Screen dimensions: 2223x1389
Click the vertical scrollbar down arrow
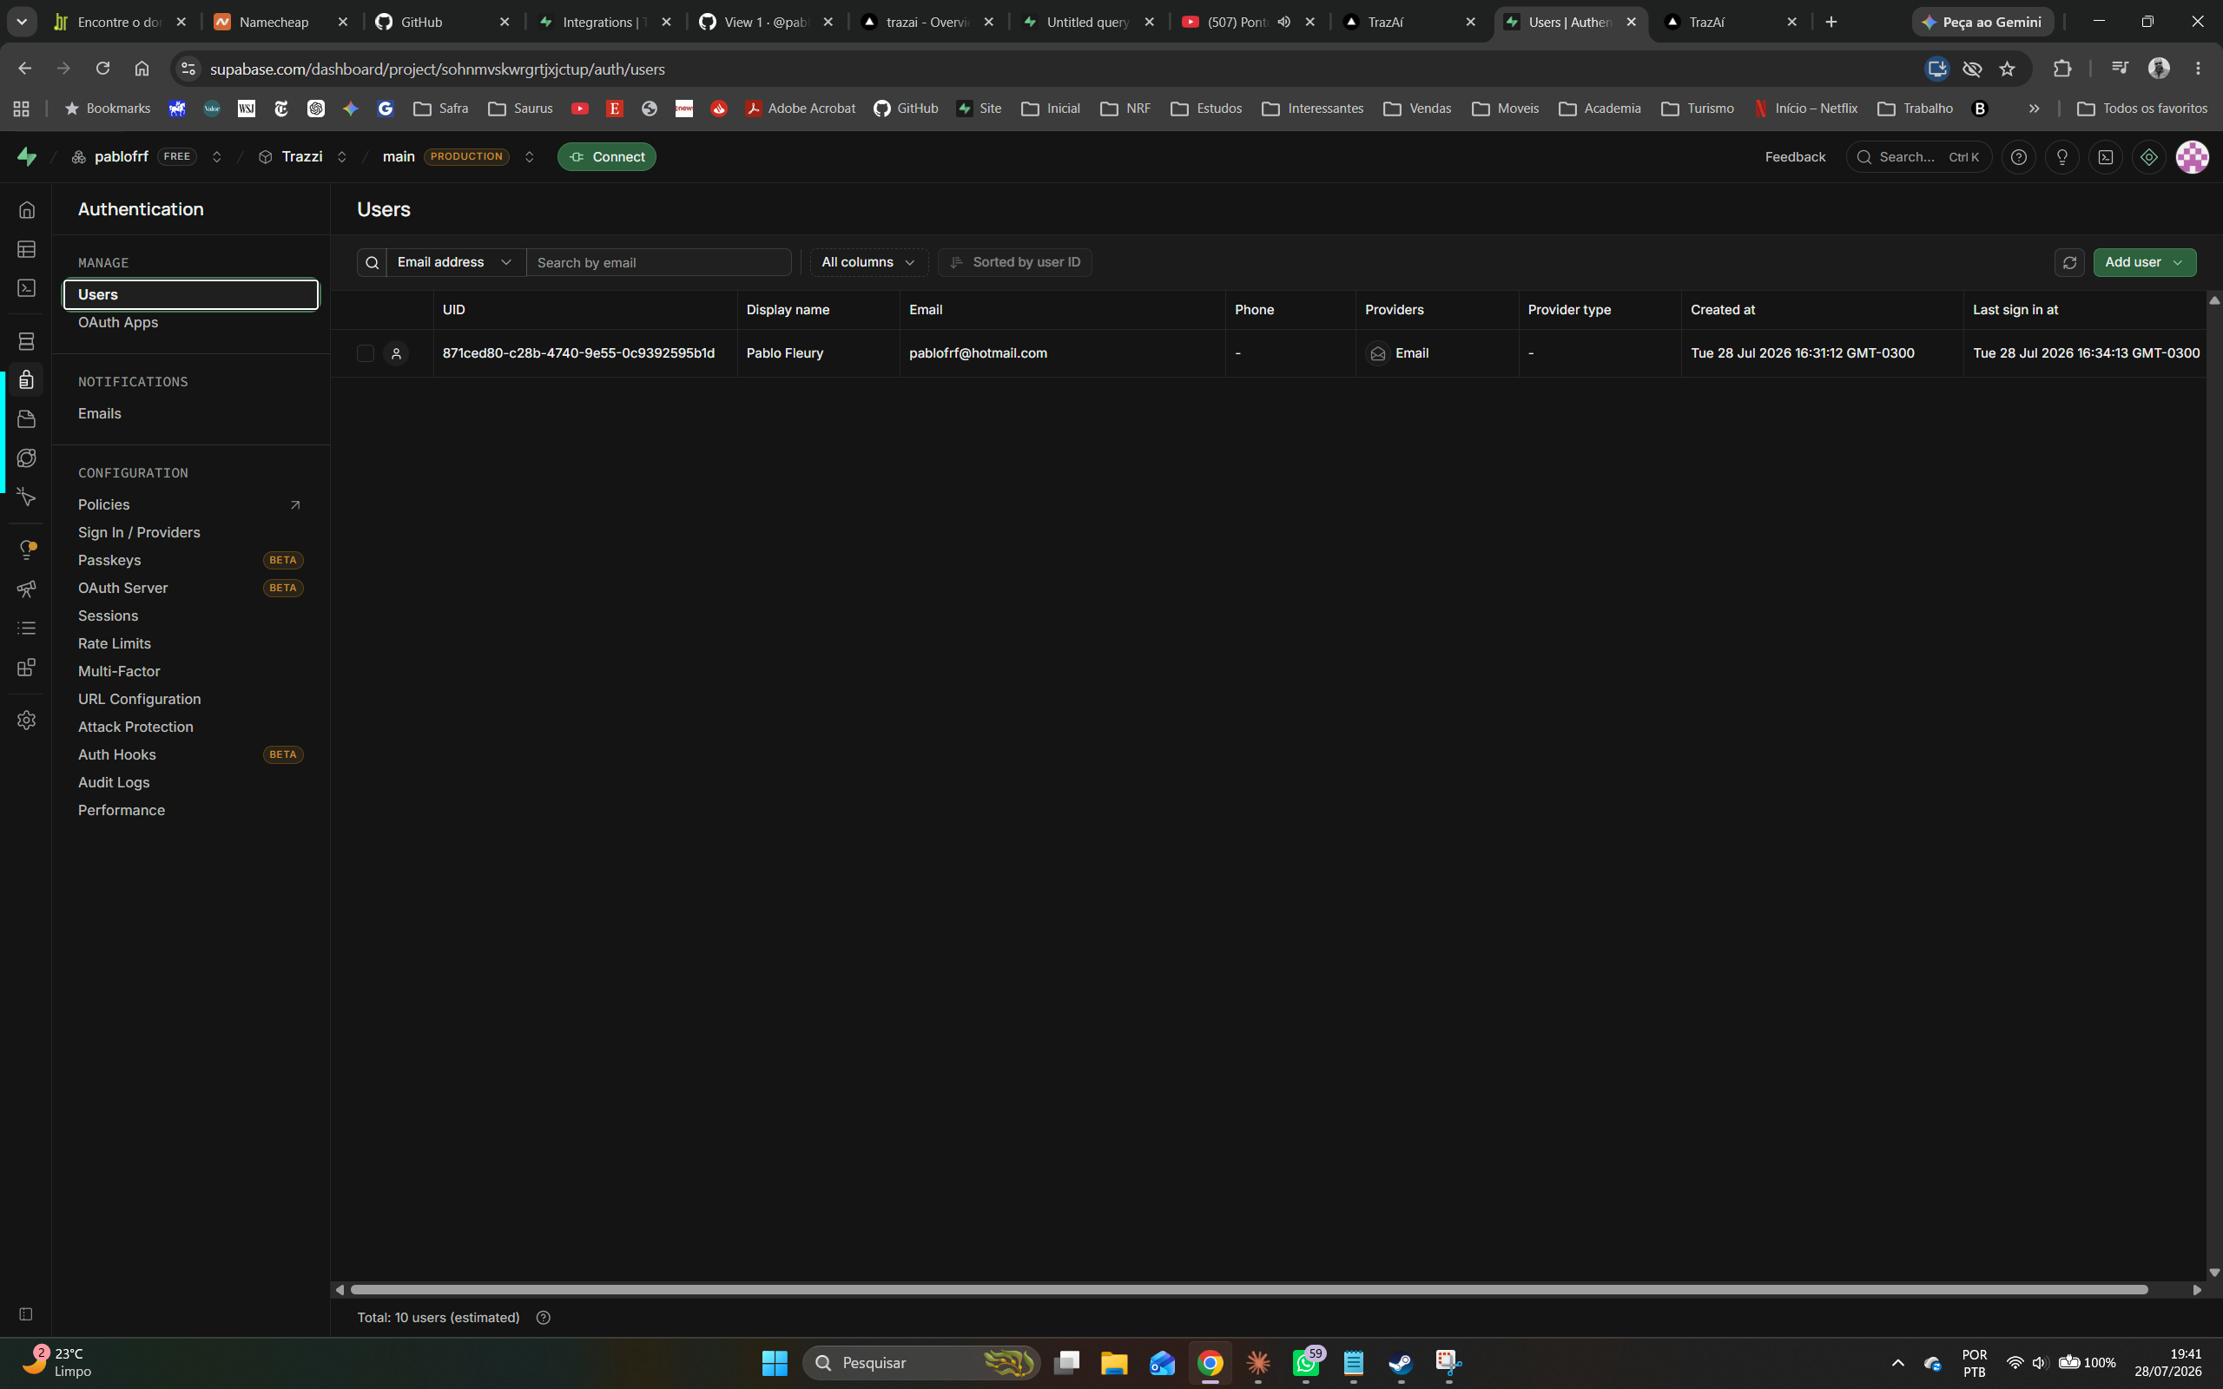click(2213, 1273)
